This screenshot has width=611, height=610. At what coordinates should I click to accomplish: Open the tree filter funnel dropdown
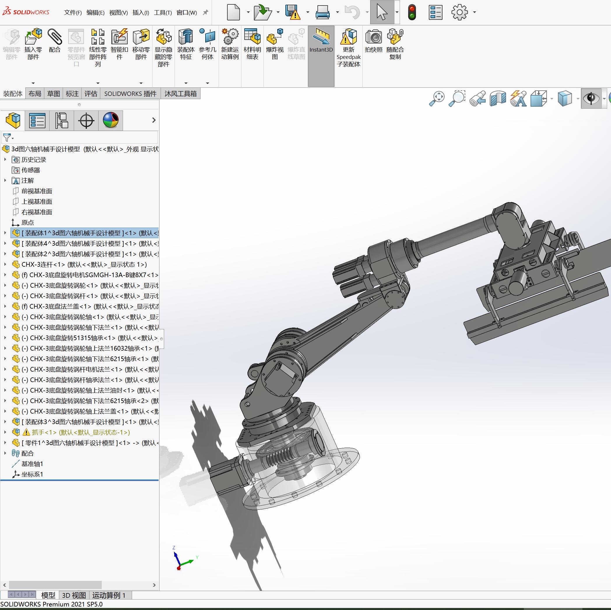[x=8, y=138]
